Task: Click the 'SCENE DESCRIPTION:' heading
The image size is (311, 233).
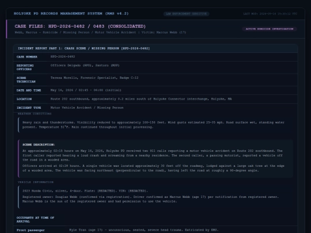Action: 39,144
